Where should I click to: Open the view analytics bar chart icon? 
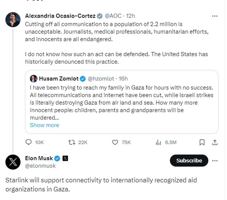point(158,142)
